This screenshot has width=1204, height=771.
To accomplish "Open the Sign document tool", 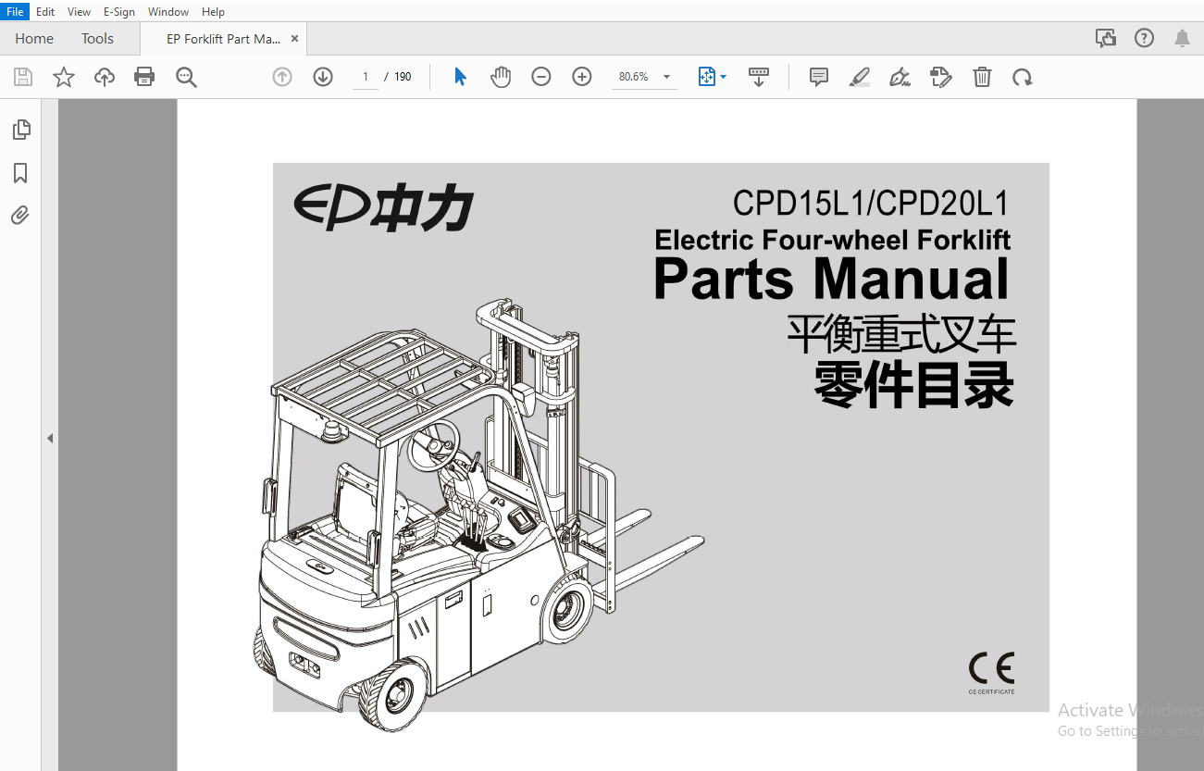I will pyautogui.click(x=900, y=77).
